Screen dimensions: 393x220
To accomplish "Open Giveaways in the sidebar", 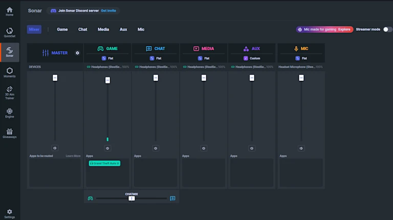I will (x=10, y=134).
